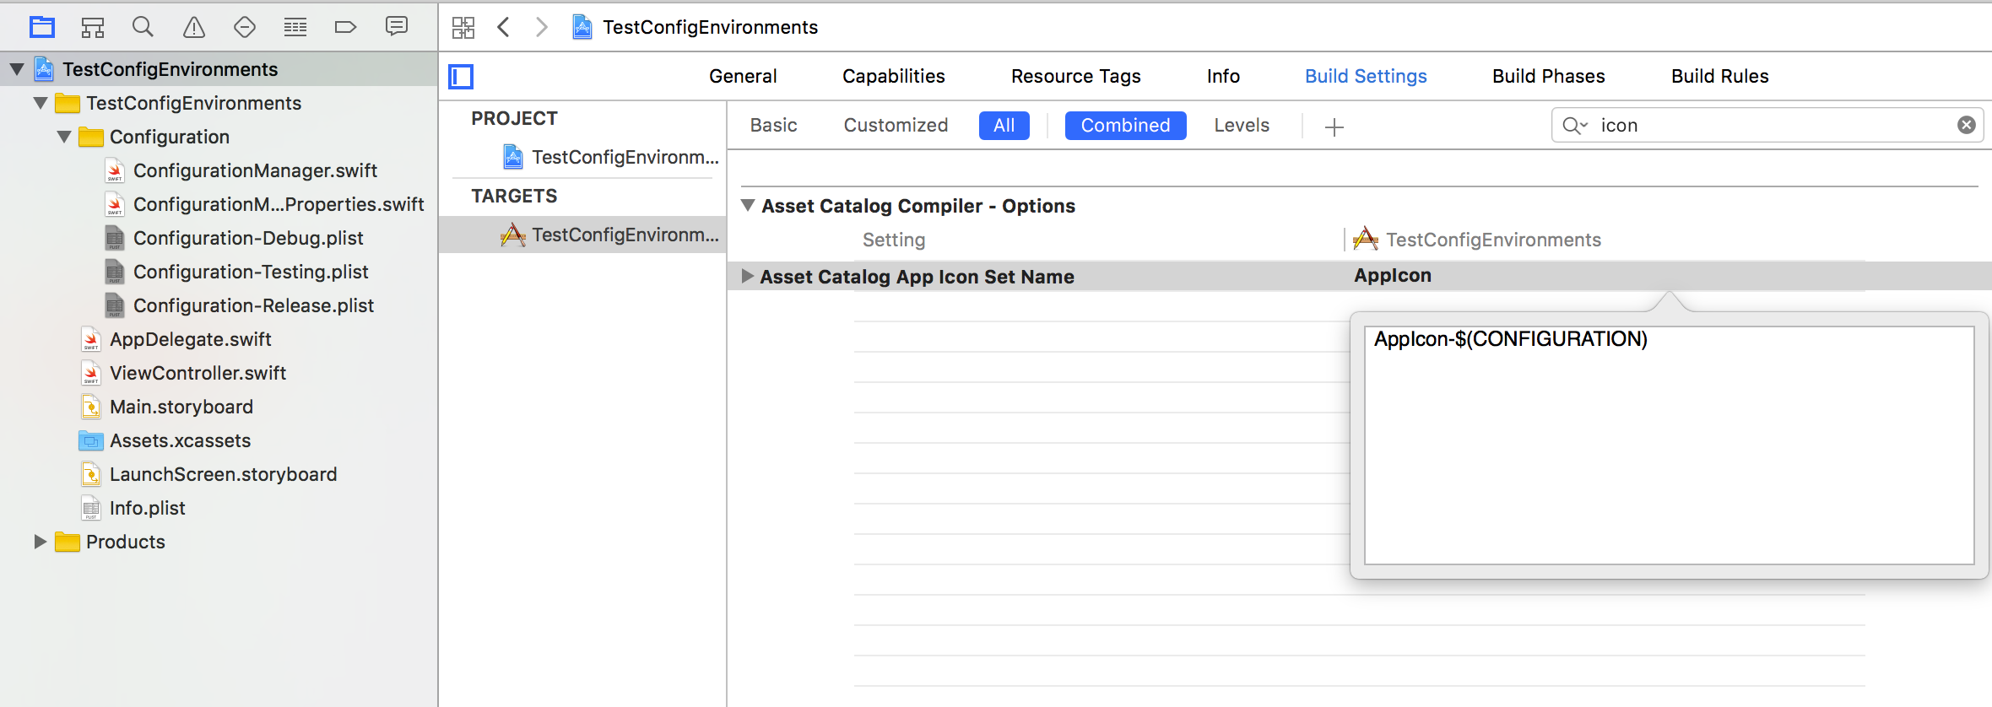Open the Test navigator diamond icon
This screenshot has width=1992, height=707.
click(245, 27)
